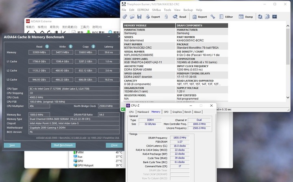
Task: Click the up arrow in AIDA64 Extreme toolbar
Action: pos(42,32)
